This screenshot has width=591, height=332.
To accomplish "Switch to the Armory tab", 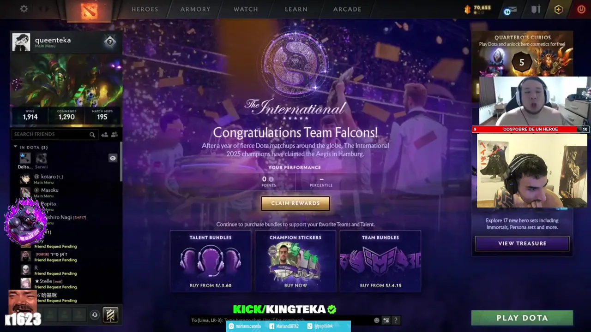I will [195, 9].
